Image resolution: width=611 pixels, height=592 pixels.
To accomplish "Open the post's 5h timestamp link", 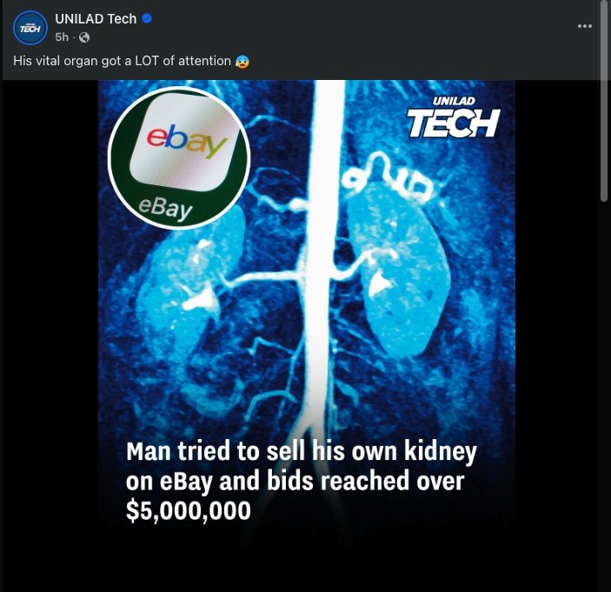I will pos(61,37).
